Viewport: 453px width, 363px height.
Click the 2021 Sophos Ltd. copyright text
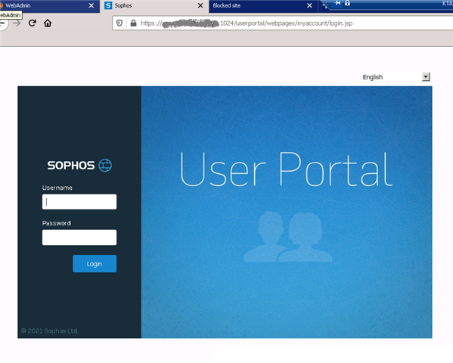tap(50, 331)
